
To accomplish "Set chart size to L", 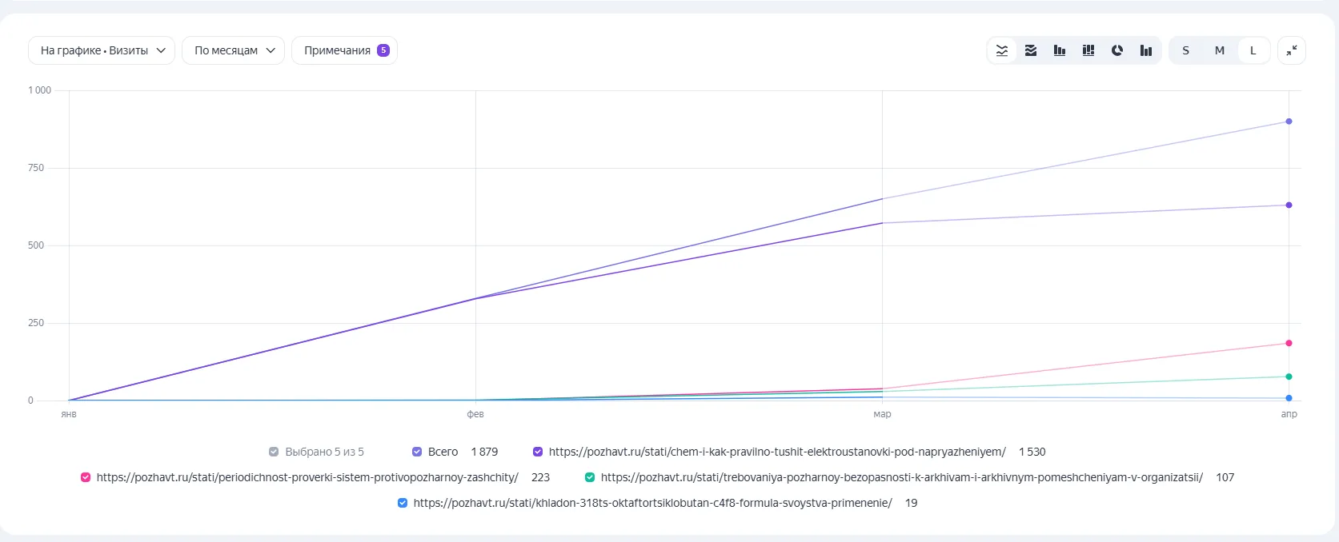I will pos(1253,50).
